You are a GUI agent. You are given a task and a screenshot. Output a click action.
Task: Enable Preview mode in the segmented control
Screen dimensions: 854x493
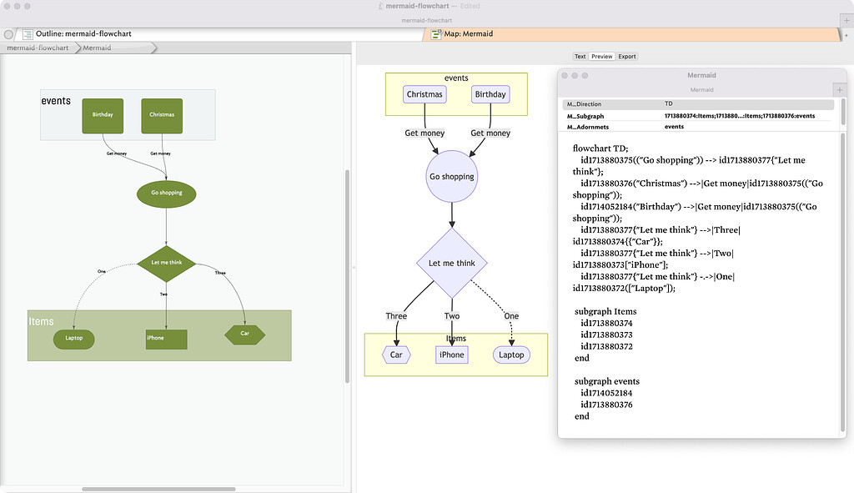click(600, 56)
